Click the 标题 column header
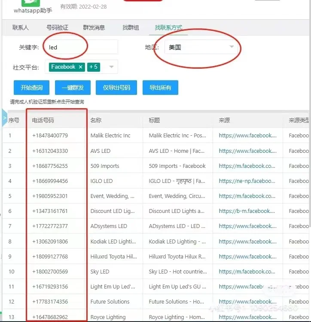The height and width of the screenshot is (322, 311). click(154, 120)
